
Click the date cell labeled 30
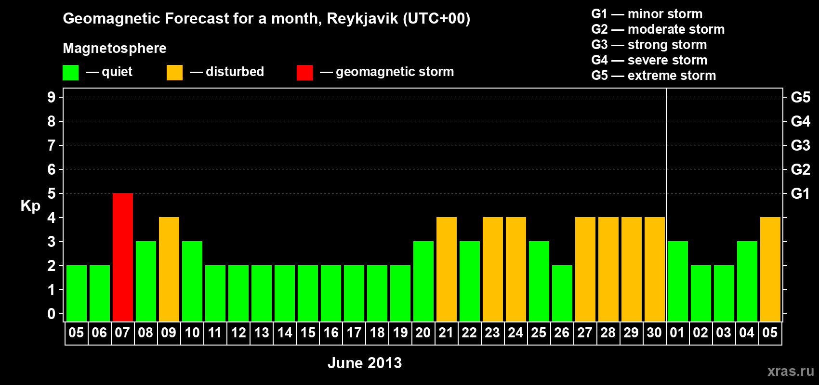(x=655, y=333)
